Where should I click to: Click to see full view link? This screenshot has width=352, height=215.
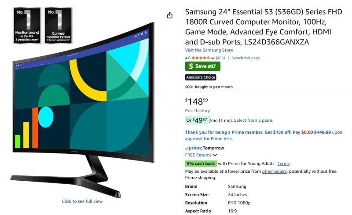click(82, 201)
